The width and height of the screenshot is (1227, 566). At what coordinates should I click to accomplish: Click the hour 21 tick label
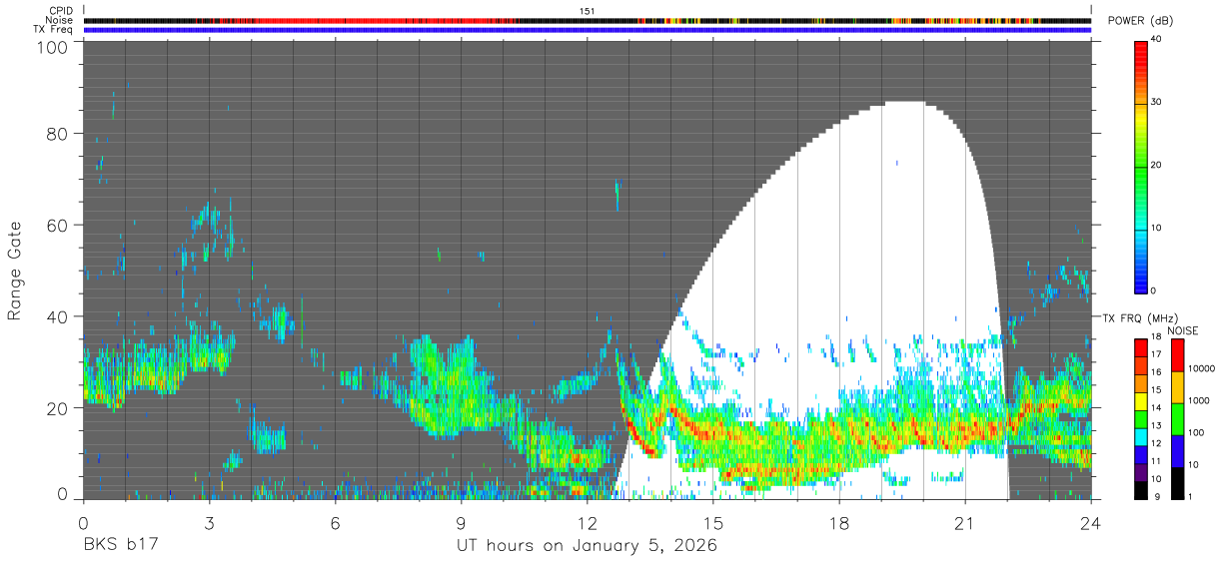pyautogui.click(x=965, y=523)
